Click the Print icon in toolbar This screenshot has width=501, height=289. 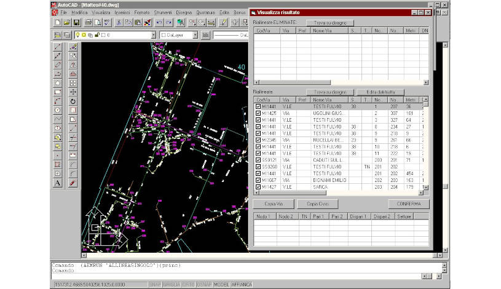[89, 23]
